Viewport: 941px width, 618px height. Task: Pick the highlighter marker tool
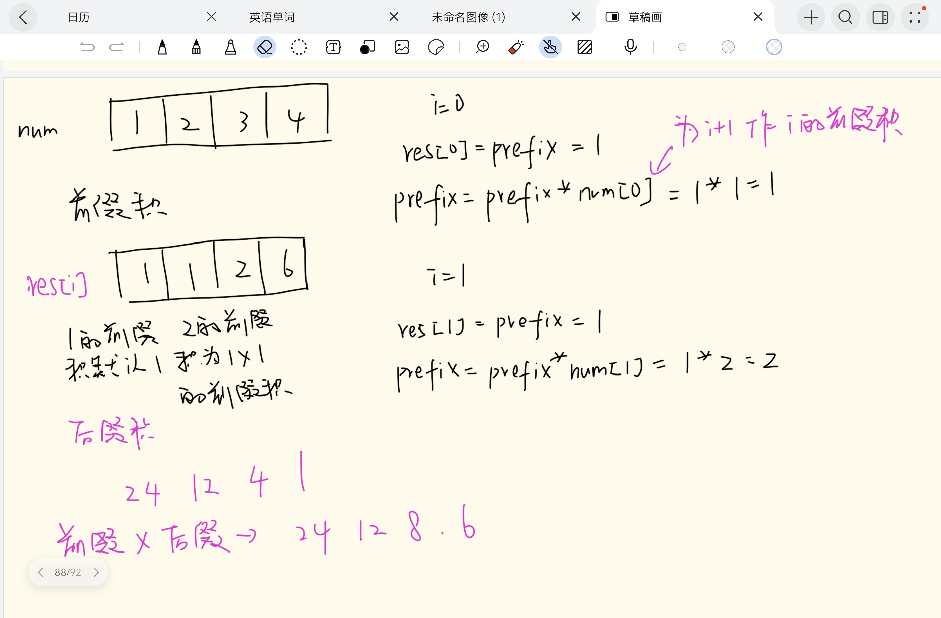click(x=231, y=47)
